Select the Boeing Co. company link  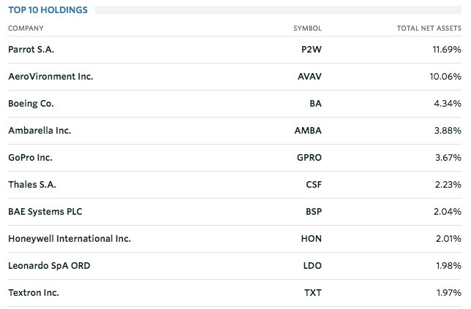(31, 104)
